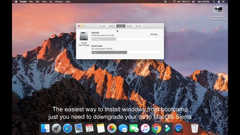Open the Trash in the dock
This screenshot has width=240, height=135.
tap(195, 128)
